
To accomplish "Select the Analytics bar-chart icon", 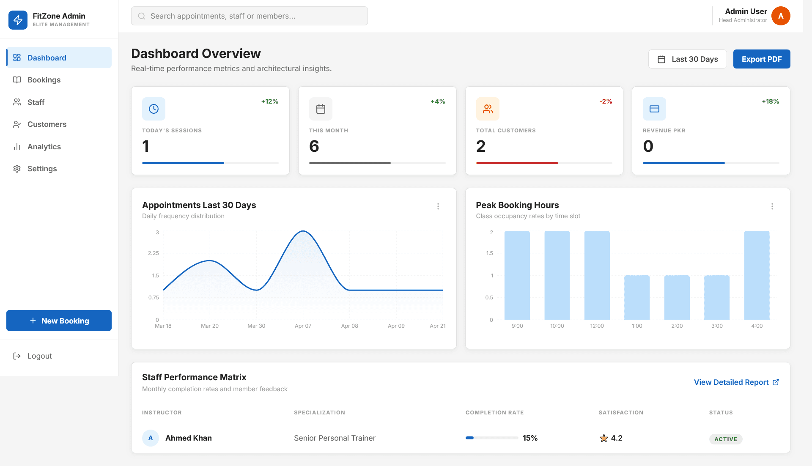I will tap(17, 146).
